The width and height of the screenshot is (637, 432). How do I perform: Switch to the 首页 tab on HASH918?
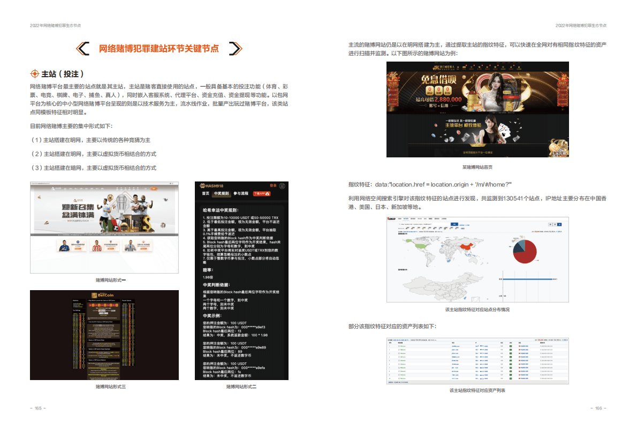(206, 193)
